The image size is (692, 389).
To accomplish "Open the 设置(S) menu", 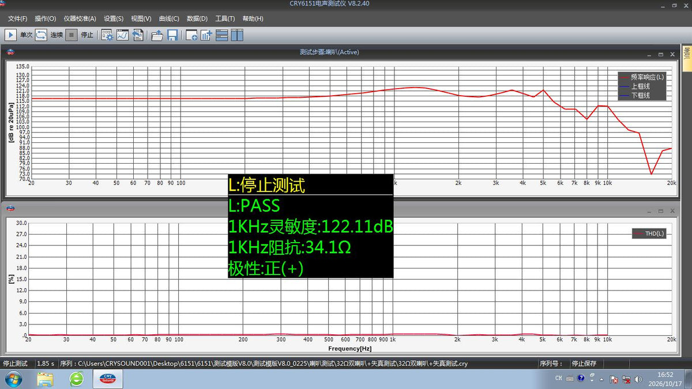I will point(114,18).
